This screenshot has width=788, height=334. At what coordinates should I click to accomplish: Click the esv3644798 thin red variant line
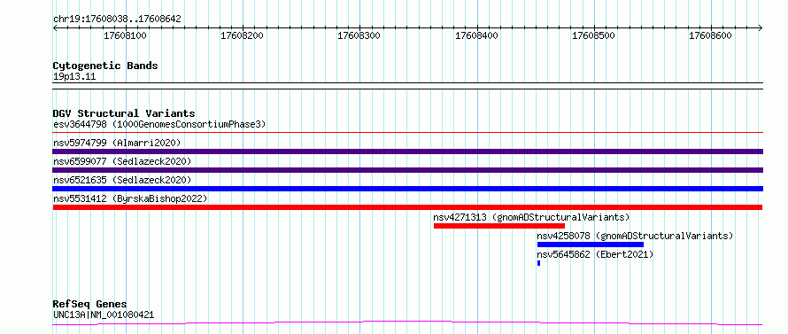(407, 132)
